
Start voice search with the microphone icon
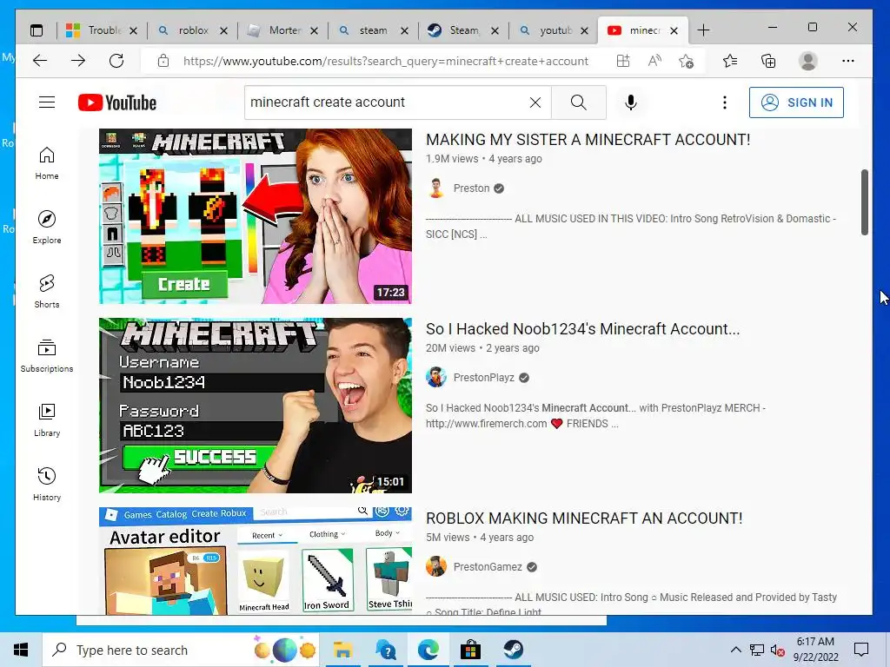click(x=631, y=102)
